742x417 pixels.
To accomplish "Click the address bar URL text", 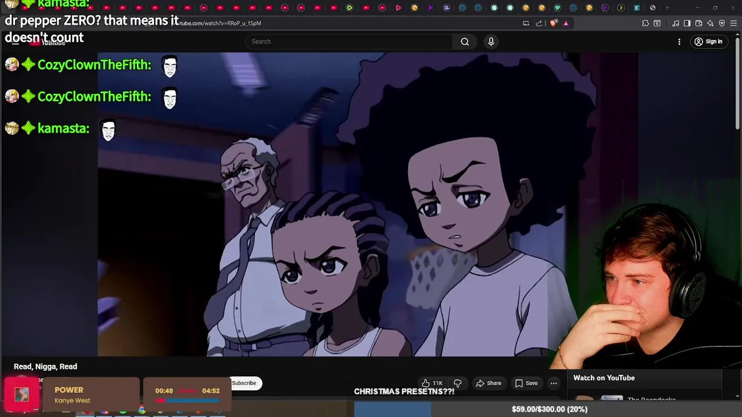I will point(219,23).
